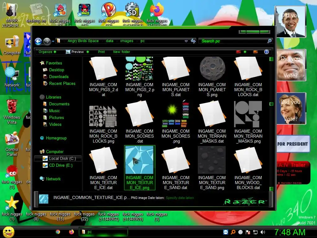The height and width of the screenshot is (238, 317).
Task: Open the dropdown dot next to Preview
Action: (x=88, y=52)
